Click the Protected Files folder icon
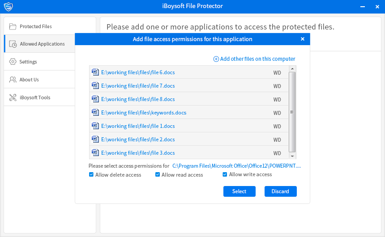Image resolution: width=385 pixels, height=237 pixels. [13, 26]
